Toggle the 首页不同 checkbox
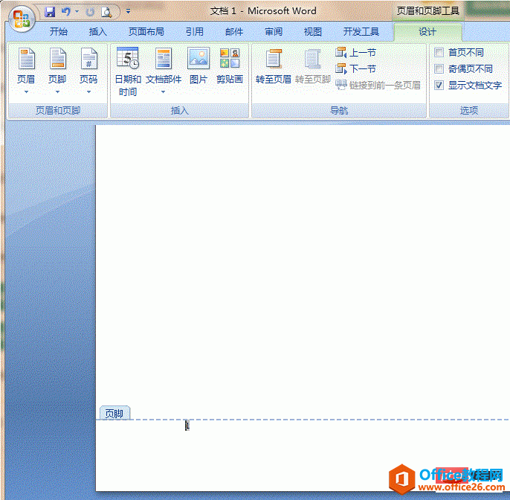Image resolution: width=510 pixels, height=500 pixels. click(439, 52)
